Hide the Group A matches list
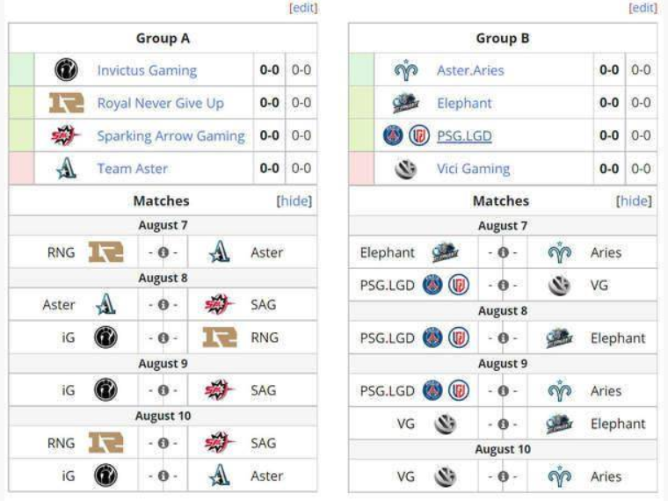The height and width of the screenshot is (501, 668). [294, 200]
